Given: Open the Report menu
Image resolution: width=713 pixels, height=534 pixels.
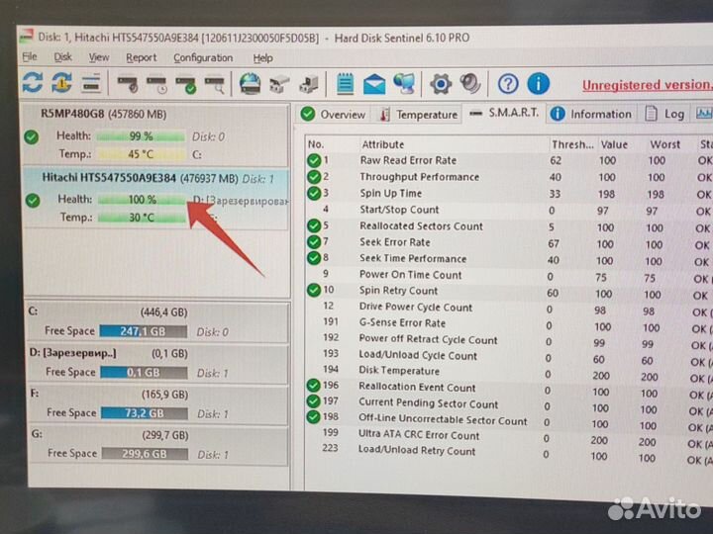Looking at the screenshot, I should coord(141,57).
